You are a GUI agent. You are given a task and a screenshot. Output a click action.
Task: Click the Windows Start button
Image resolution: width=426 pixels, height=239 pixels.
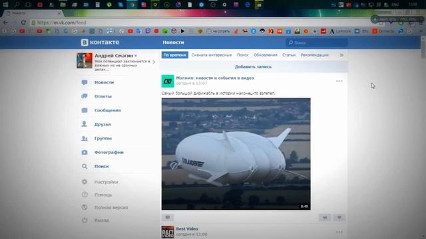(x=5, y=5)
